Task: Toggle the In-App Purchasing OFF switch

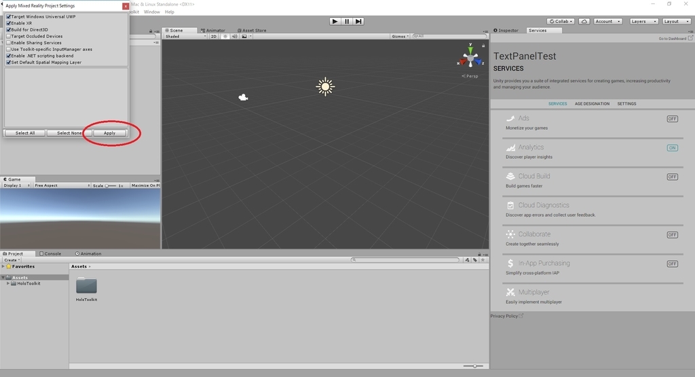Action: pyautogui.click(x=673, y=264)
